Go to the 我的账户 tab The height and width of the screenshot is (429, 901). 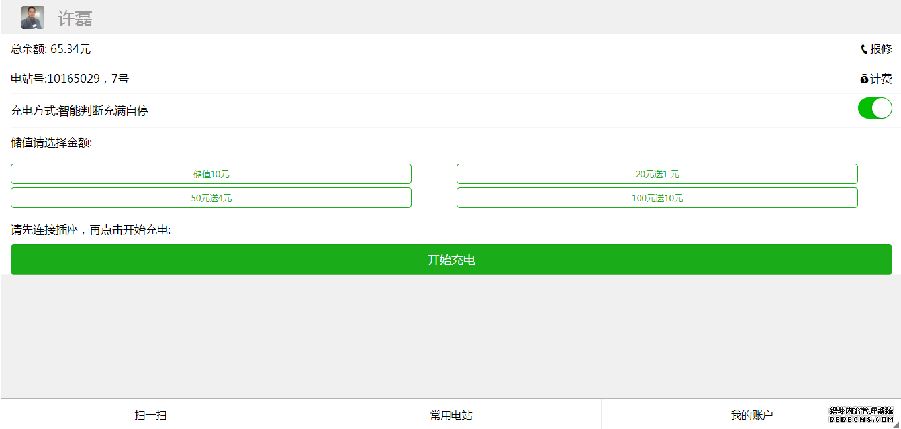(x=751, y=415)
